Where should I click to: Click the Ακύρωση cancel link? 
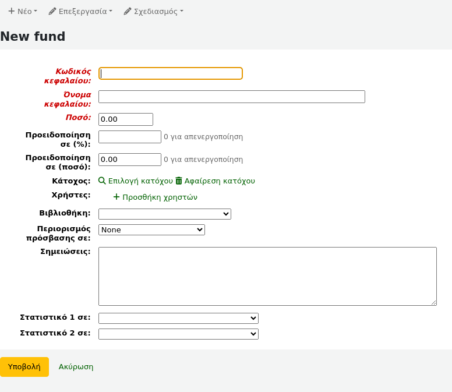point(76,367)
